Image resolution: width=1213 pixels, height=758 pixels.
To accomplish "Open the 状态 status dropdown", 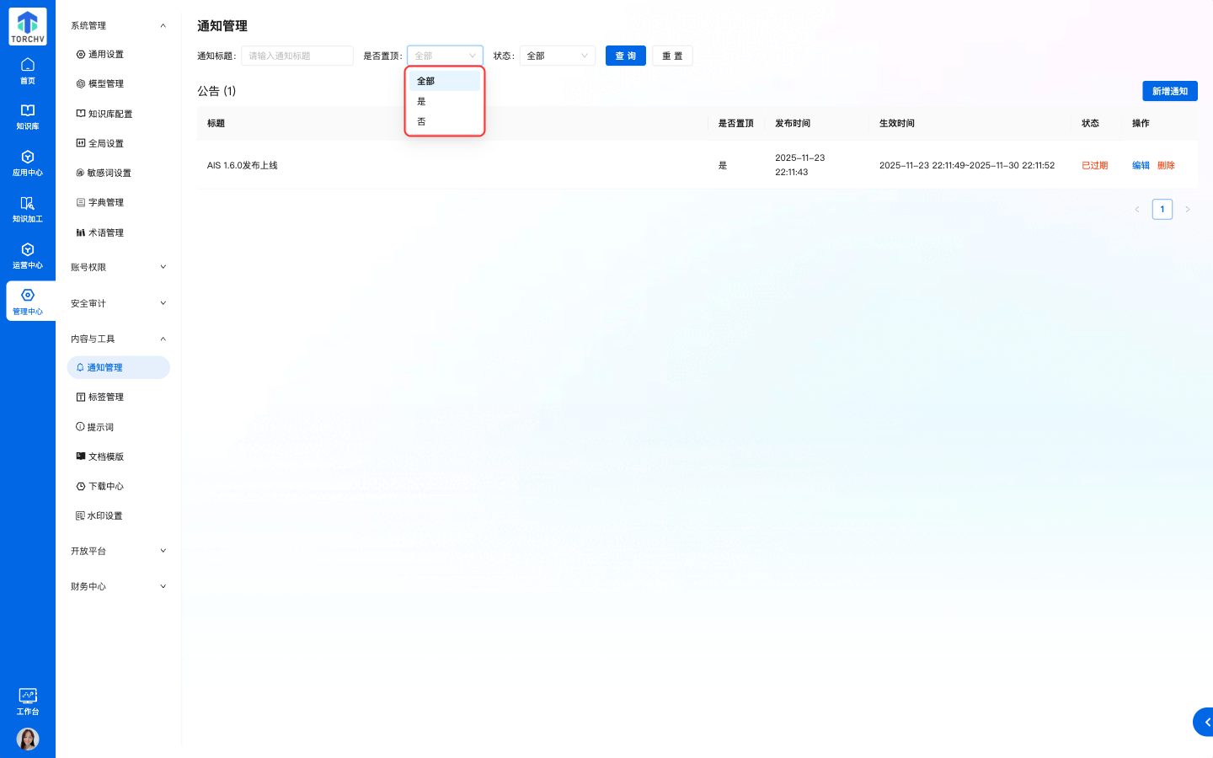I will 557,55.
